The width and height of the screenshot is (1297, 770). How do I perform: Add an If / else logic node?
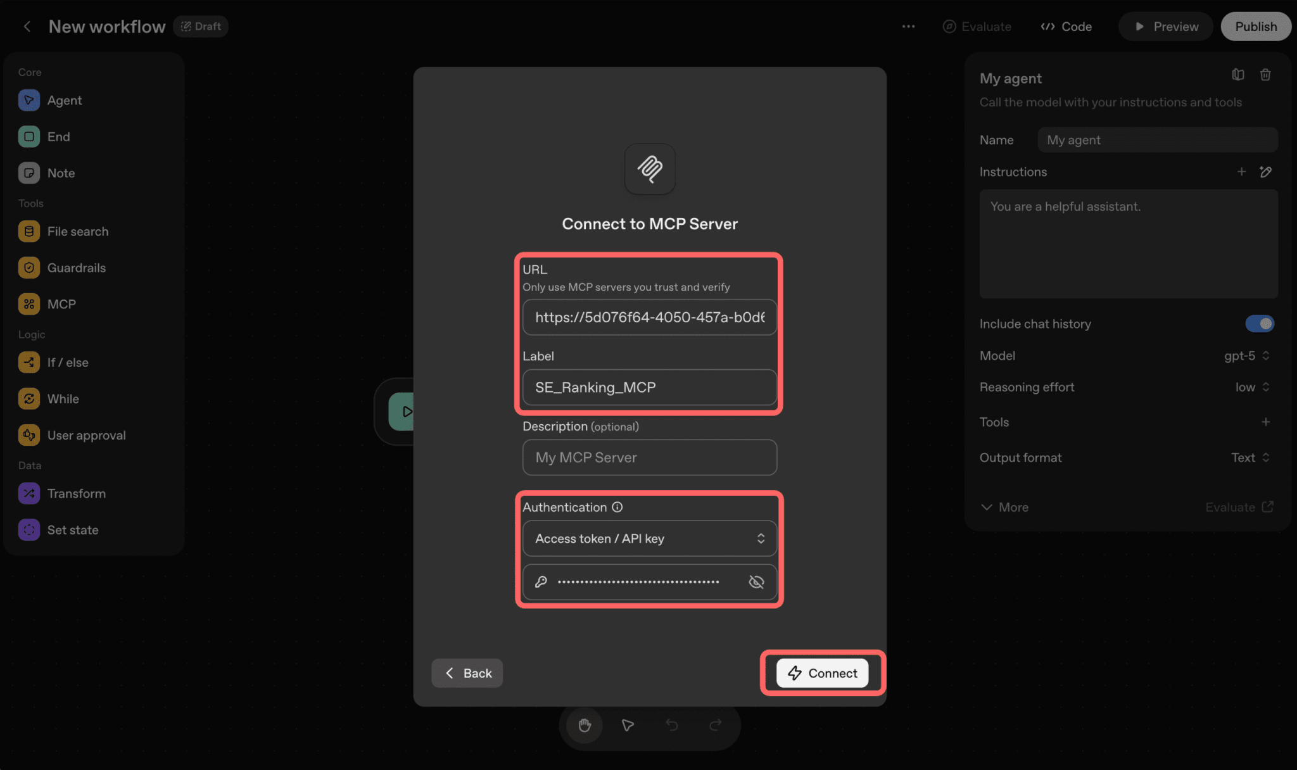pos(68,362)
